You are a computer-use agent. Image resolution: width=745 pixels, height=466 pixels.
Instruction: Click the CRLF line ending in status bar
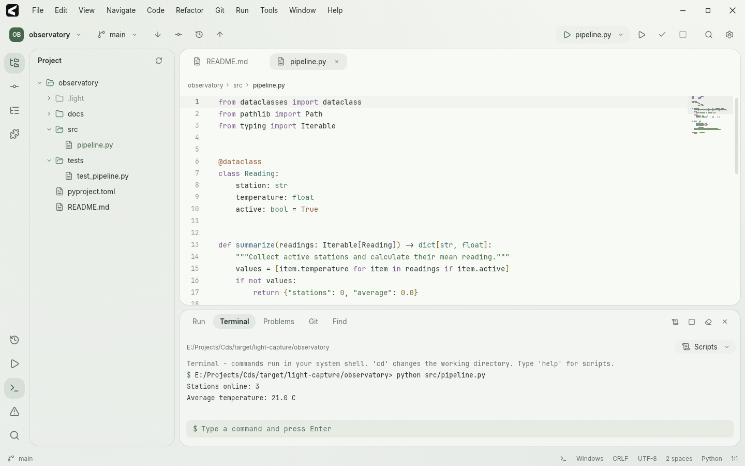click(620, 459)
